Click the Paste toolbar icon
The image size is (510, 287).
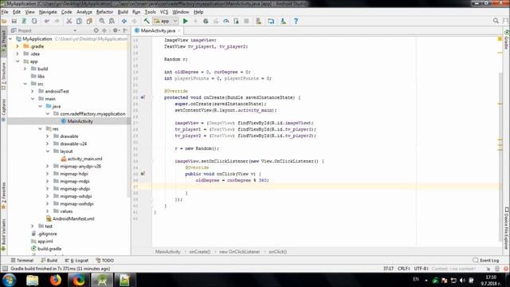coord(89,22)
